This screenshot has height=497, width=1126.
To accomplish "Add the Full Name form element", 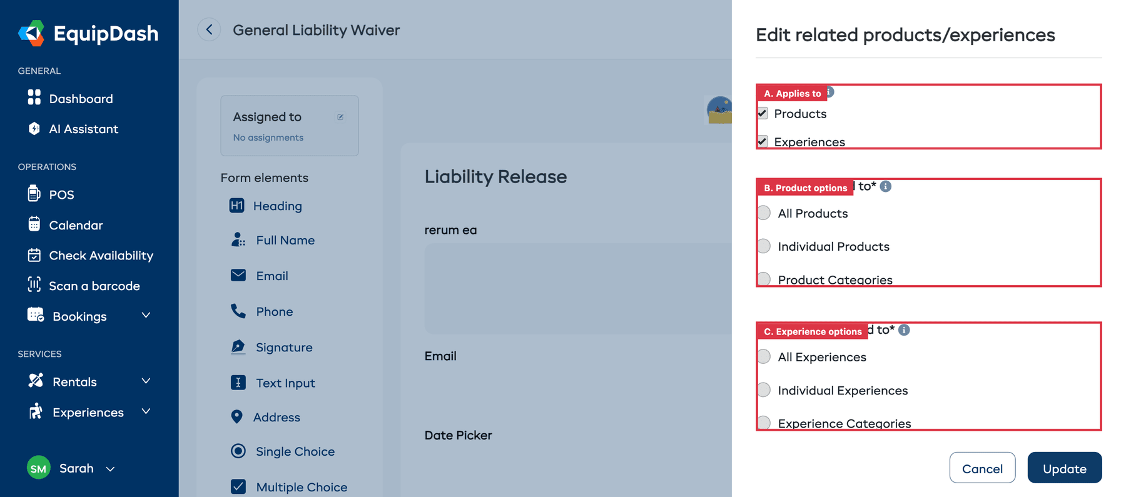I will pos(285,240).
